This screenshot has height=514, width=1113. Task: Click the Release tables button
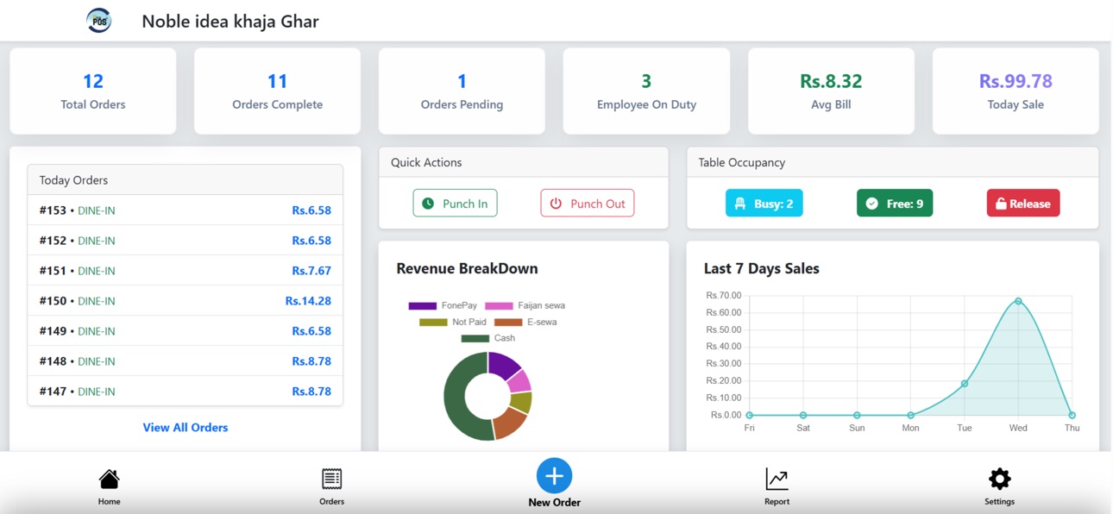pos(1023,204)
